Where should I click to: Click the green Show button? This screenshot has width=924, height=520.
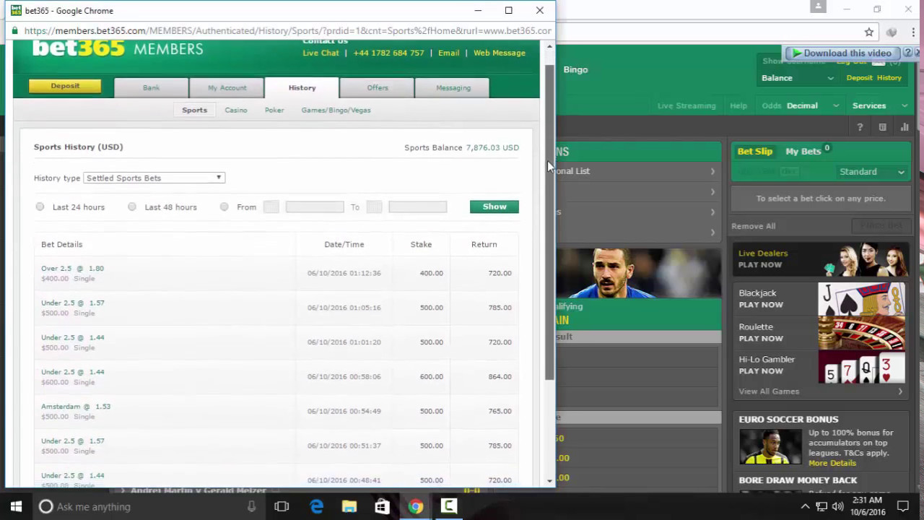coord(494,207)
